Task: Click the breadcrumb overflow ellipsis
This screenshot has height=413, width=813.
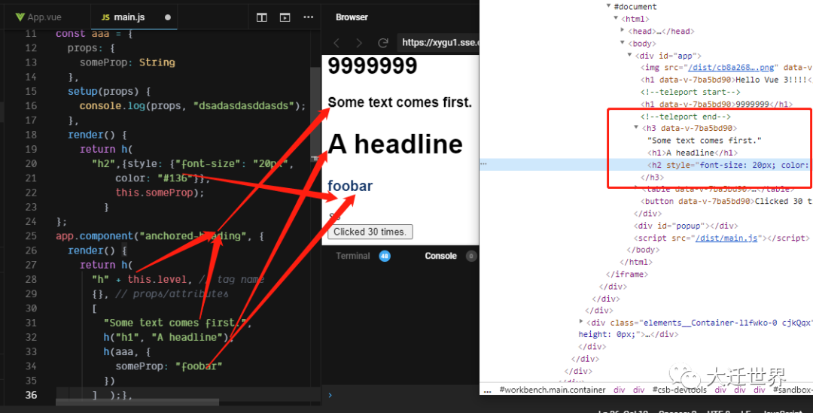Action: [x=487, y=390]
